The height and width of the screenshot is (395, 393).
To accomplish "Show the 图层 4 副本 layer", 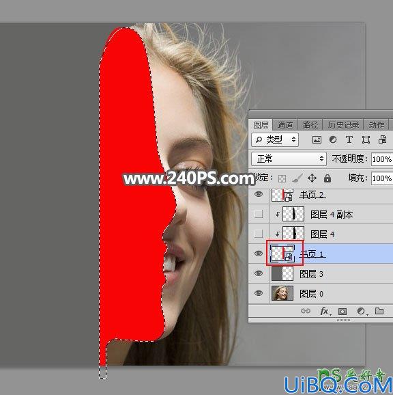I will pos(259,214).
